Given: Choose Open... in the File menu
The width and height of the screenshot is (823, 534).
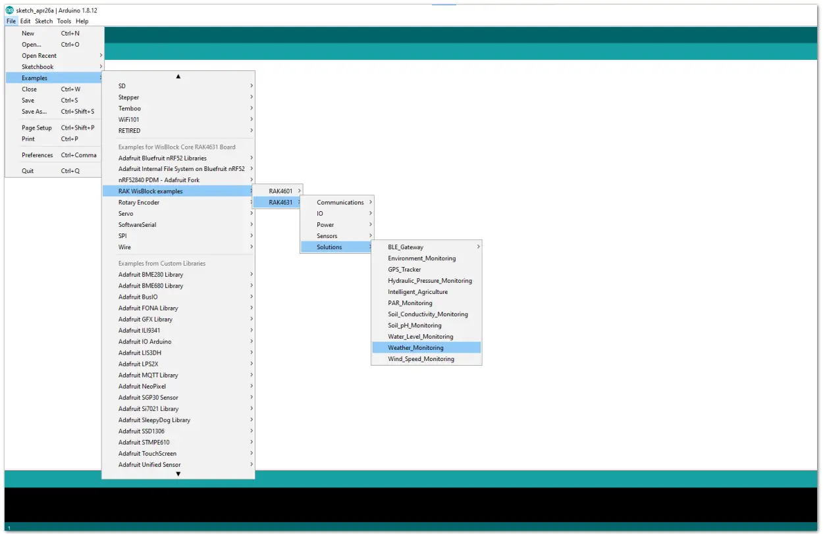Looking at the screenshot, I should tap(55, 45).
